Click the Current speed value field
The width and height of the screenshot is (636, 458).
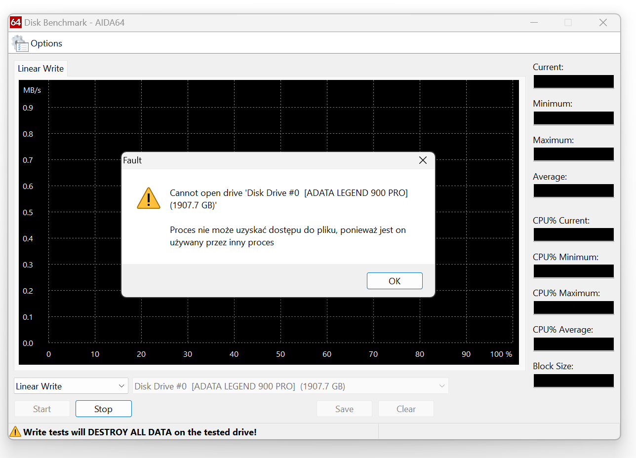click(573, 81)
